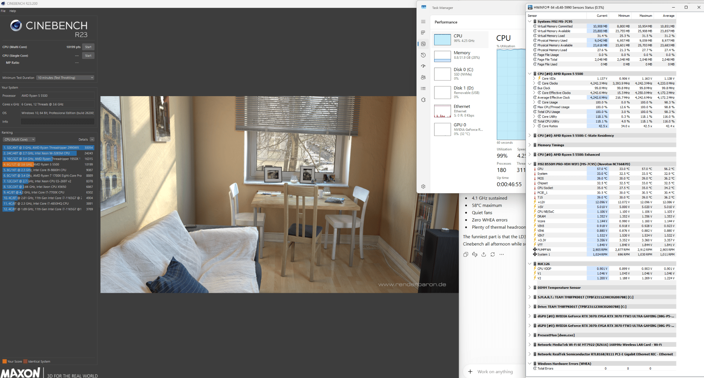Select Intel Core i9-9880H ranking row
The height and width of the screenshot is (378, 704).
point(48,170)
